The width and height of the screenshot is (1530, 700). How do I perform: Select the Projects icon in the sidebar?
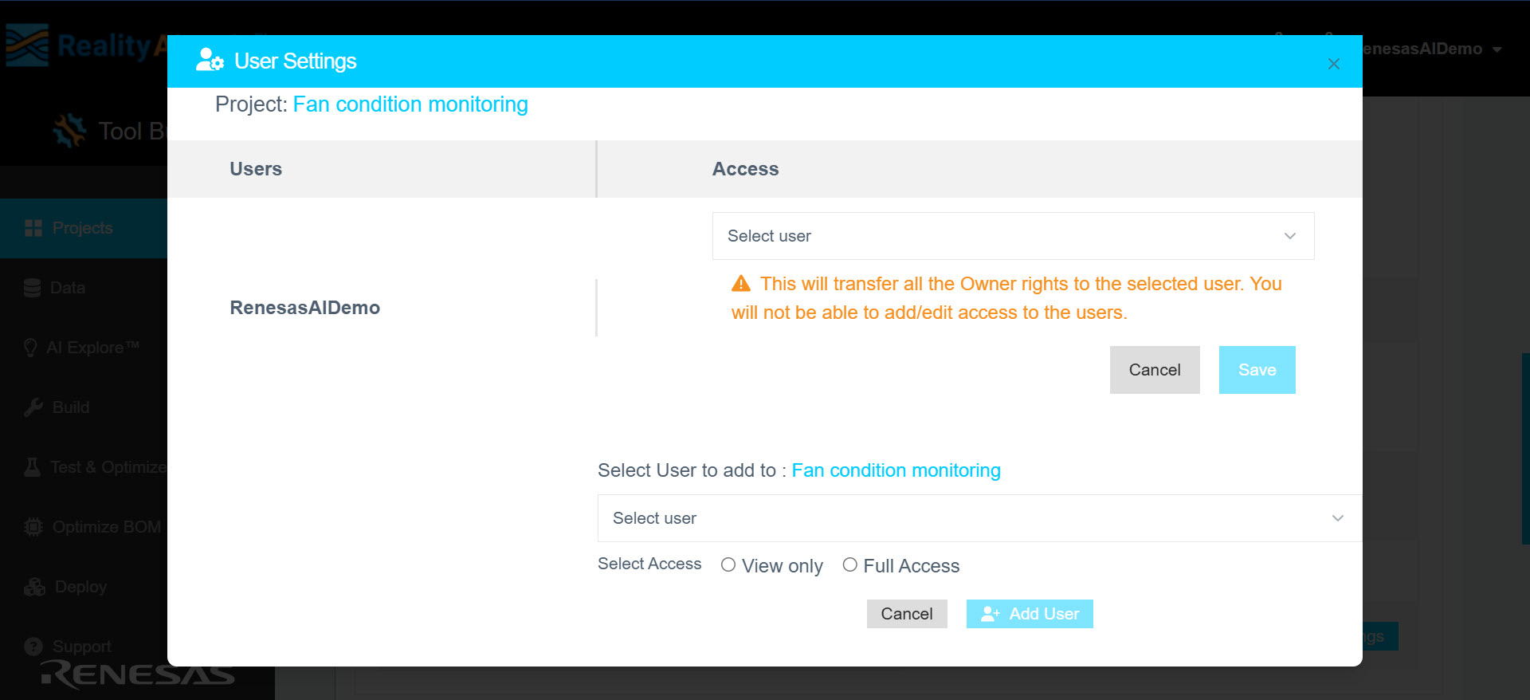(x=33, y=227)
